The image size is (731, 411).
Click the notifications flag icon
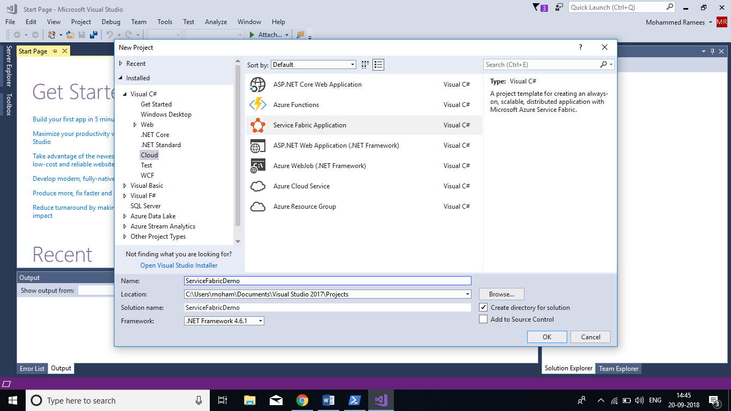point(537,7)
